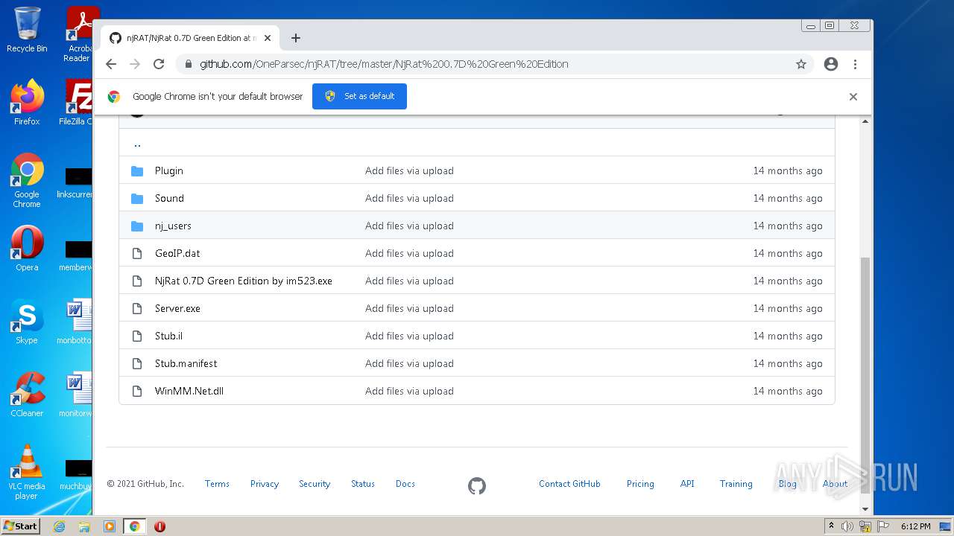Click the WinMM.Net.dll file icon
Image resolution: width=954 pixels, height=536 pixels.
click(x=137, y=391)
